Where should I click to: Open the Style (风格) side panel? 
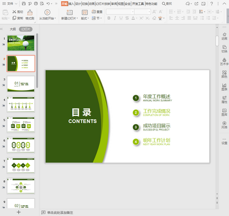point(224,125)
